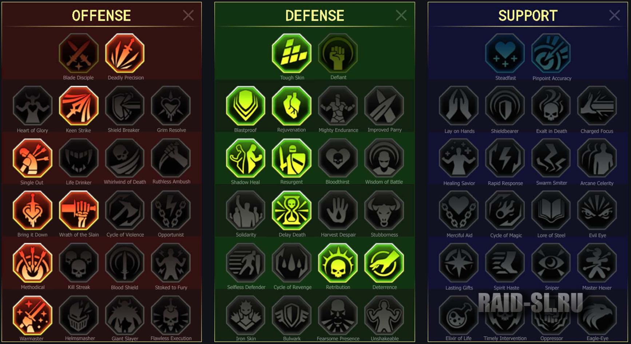Screen dimensions: 631x344
Task: Select the Warmaster mastery icon
Action: click(32, 315)
